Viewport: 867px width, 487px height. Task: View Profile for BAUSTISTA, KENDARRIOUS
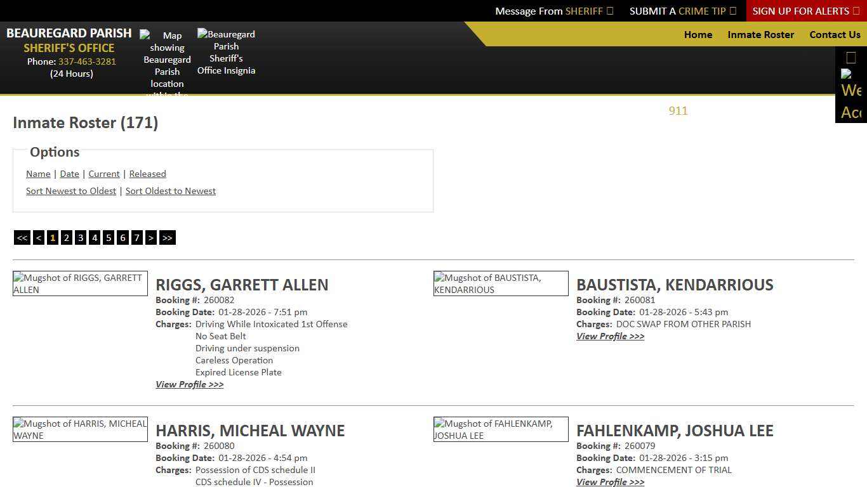click(610, 336)
